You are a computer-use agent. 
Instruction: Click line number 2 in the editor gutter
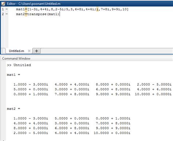tap(3, 14)
